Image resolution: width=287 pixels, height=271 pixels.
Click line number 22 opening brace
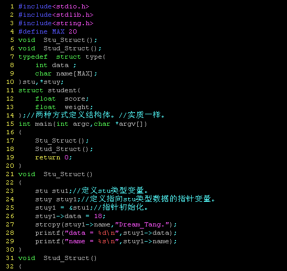(x=20, y=183)
